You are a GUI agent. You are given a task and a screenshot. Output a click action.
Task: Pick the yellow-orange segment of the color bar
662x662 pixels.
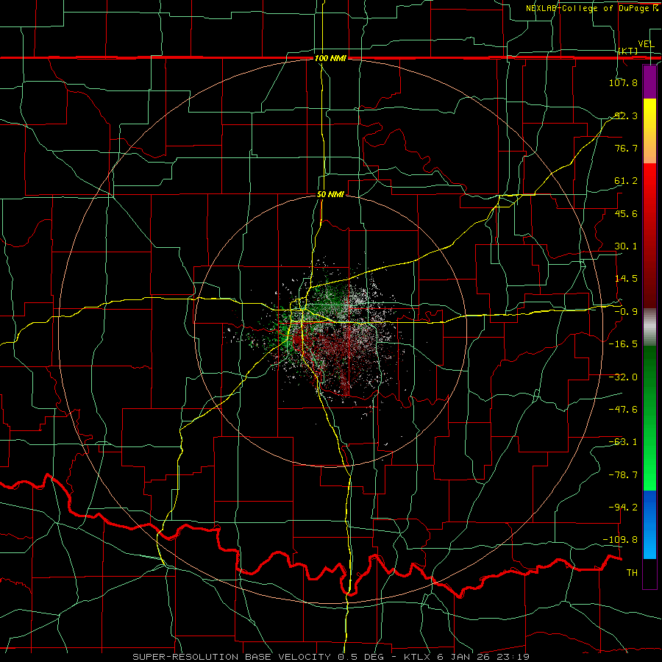tap(649, 131)
